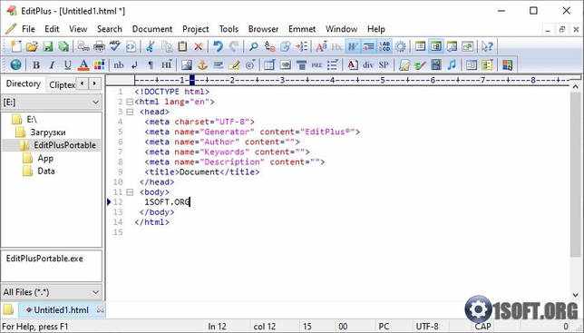Click the Save floppy disk icon
Viewport: 584px width, 333px height.
(x=48, y=46)
